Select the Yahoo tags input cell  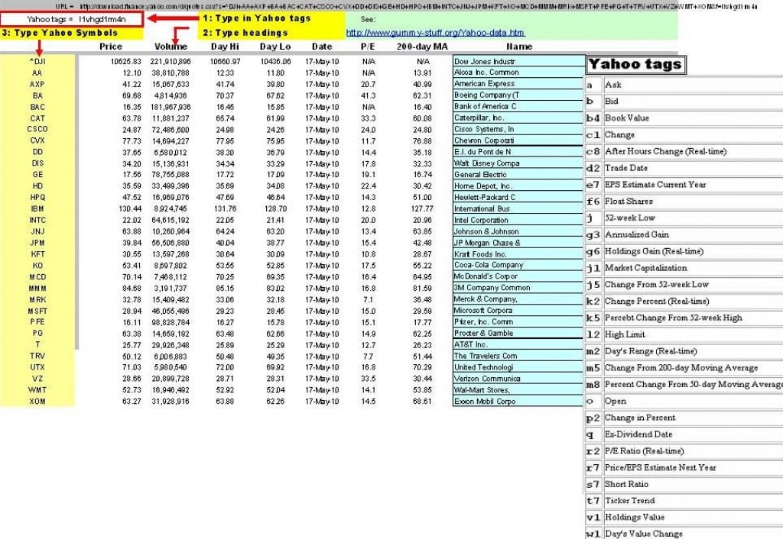(x=72, y=19)
